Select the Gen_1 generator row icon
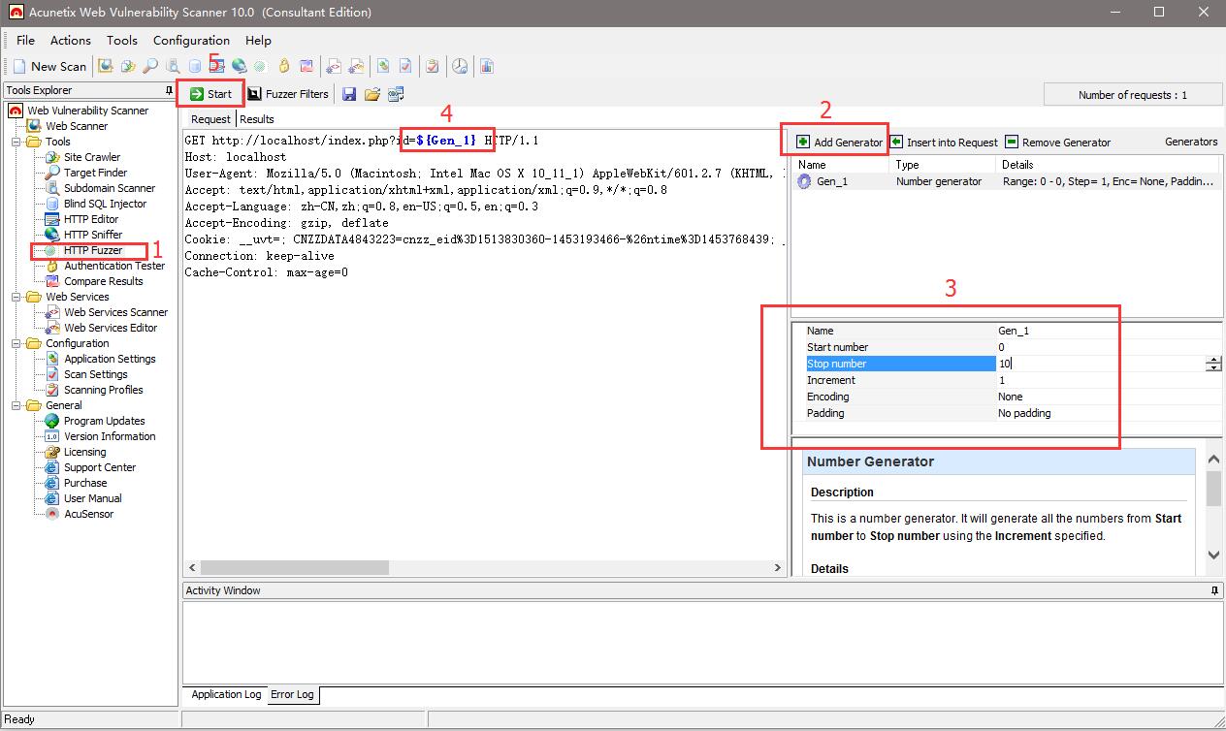 pos(804,181)
